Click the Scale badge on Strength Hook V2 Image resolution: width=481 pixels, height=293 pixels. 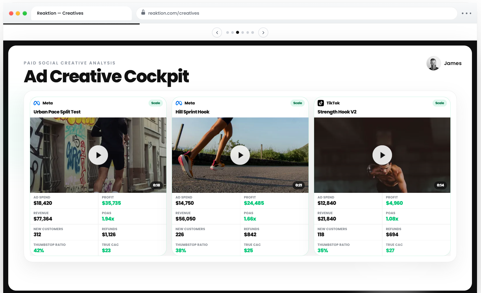pyautogui.click(x=439, y=103)
